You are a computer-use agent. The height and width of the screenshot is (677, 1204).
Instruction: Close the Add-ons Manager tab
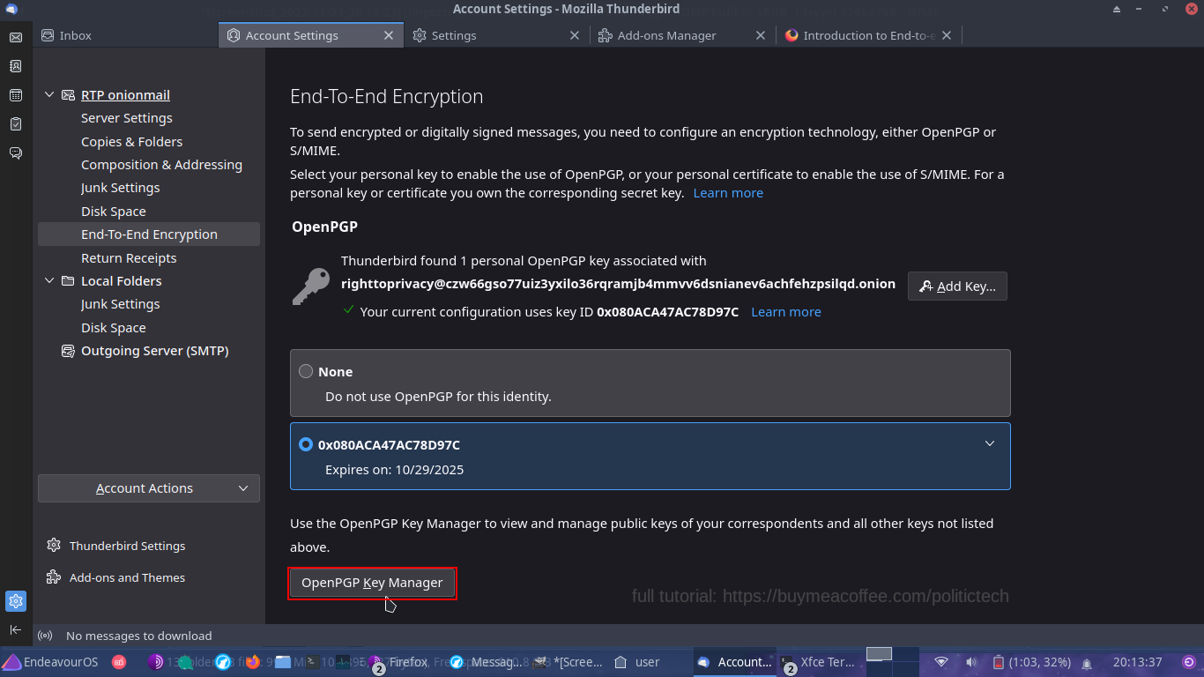click(761, 35)
